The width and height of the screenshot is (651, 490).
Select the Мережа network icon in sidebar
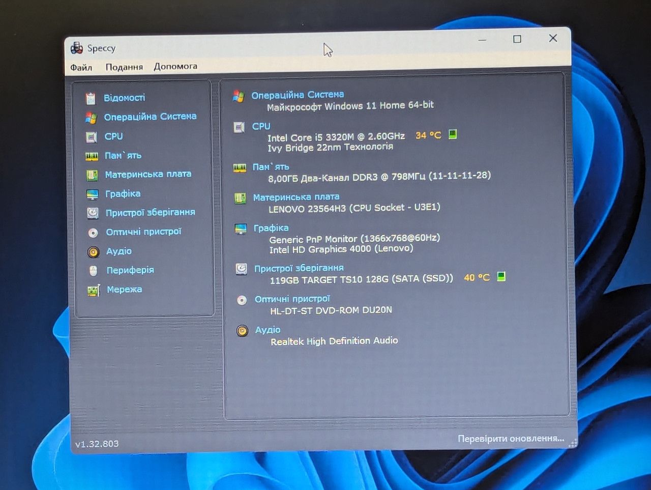coord(94,290)
